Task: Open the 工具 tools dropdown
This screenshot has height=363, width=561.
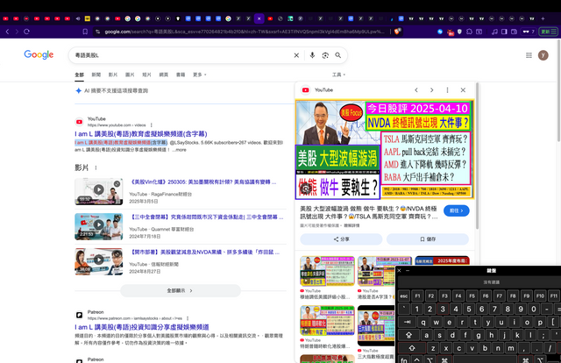Action: coord(338,75)
